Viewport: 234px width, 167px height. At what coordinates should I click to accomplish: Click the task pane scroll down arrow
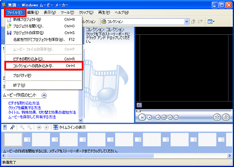[x=80, y=120]
